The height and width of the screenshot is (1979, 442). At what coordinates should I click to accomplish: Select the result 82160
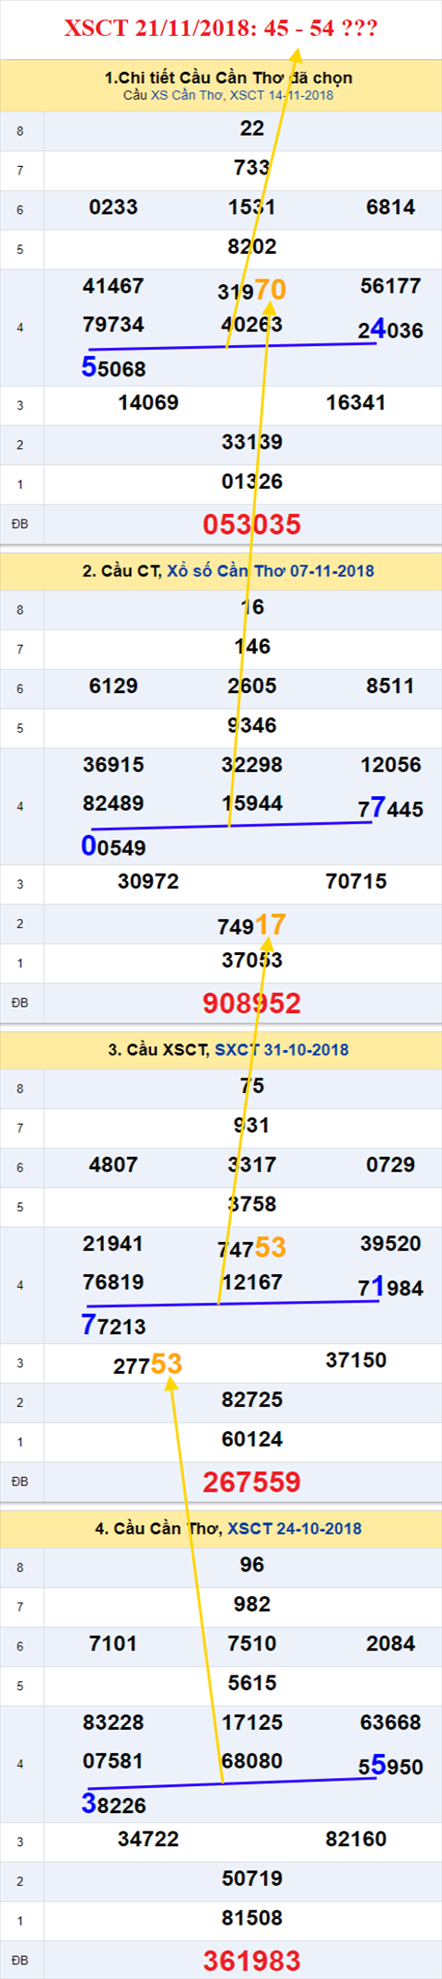click(x=356, y=1840)
